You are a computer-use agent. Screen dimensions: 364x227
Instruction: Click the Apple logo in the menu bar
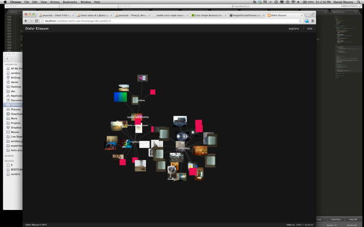point(5,2)
